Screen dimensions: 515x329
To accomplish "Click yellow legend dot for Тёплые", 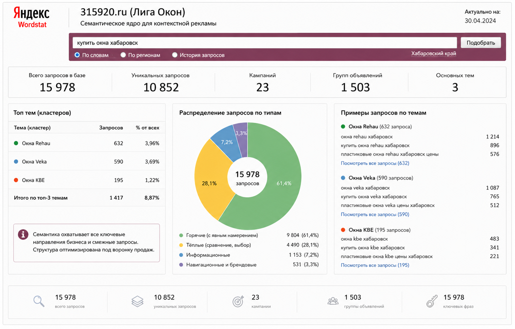I will (181, 245).
